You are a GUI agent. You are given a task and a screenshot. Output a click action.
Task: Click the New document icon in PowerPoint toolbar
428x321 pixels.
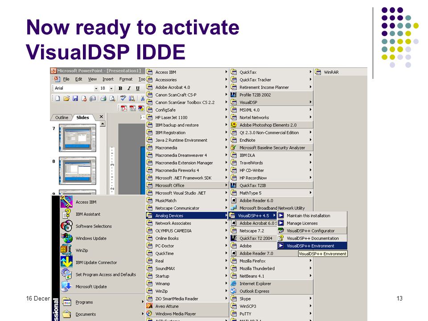(58, 98)
